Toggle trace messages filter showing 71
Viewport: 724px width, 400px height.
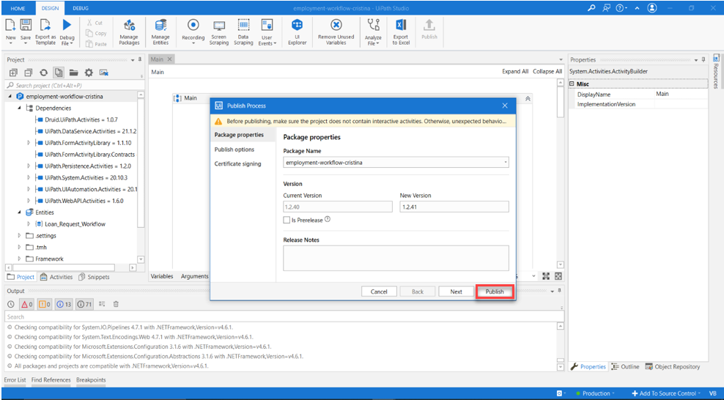(x=84, y=304)
